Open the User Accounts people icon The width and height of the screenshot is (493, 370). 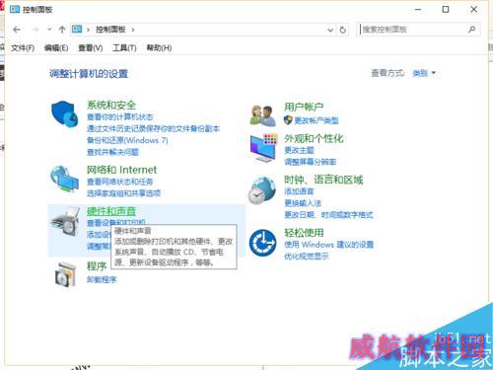(x=262, y=115)
